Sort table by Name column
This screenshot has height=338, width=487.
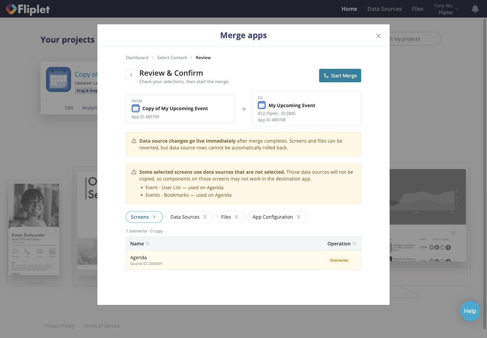tap(140, 244)
